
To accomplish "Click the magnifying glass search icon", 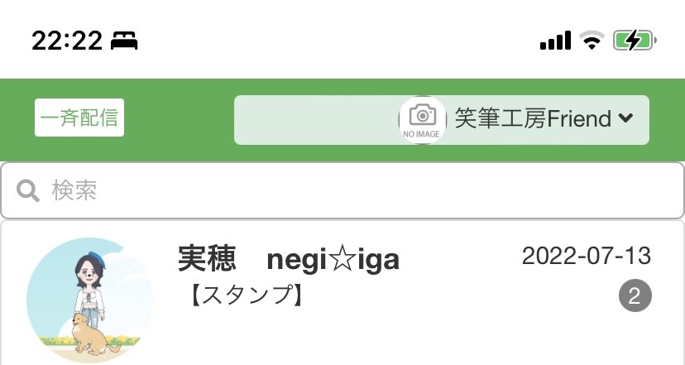I will (28, 191).
